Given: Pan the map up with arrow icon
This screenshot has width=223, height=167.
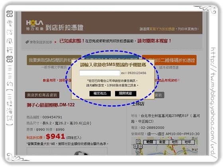Looking at the screenshot, I should [138, 141].
